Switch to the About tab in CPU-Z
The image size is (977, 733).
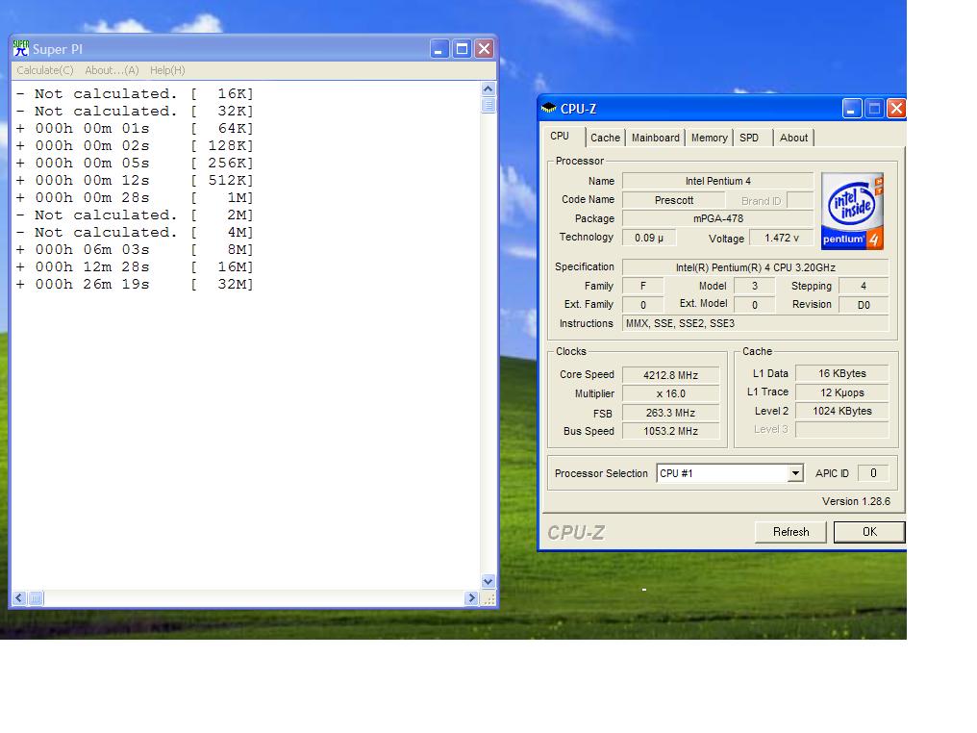(793, 138)
